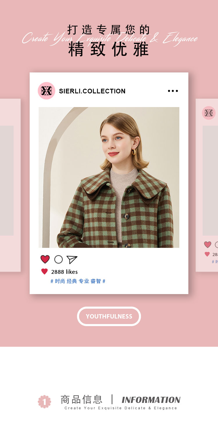
Task: Click the heart icon on right card
Action: click(208, 245)
